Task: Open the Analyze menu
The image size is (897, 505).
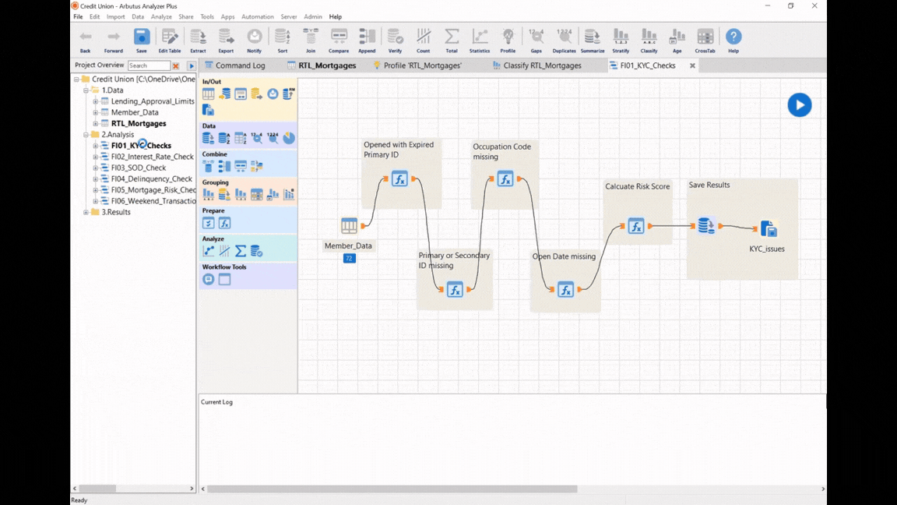Action: [161, 16]
